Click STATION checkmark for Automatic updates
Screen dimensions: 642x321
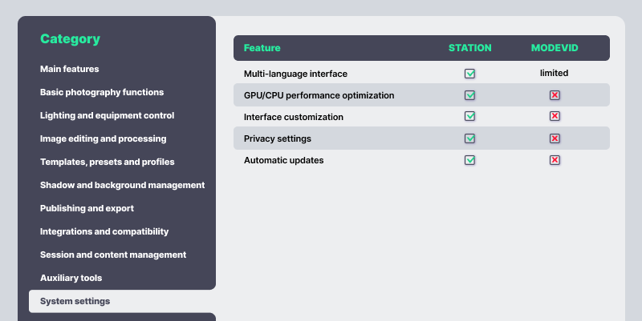(469, 160)
